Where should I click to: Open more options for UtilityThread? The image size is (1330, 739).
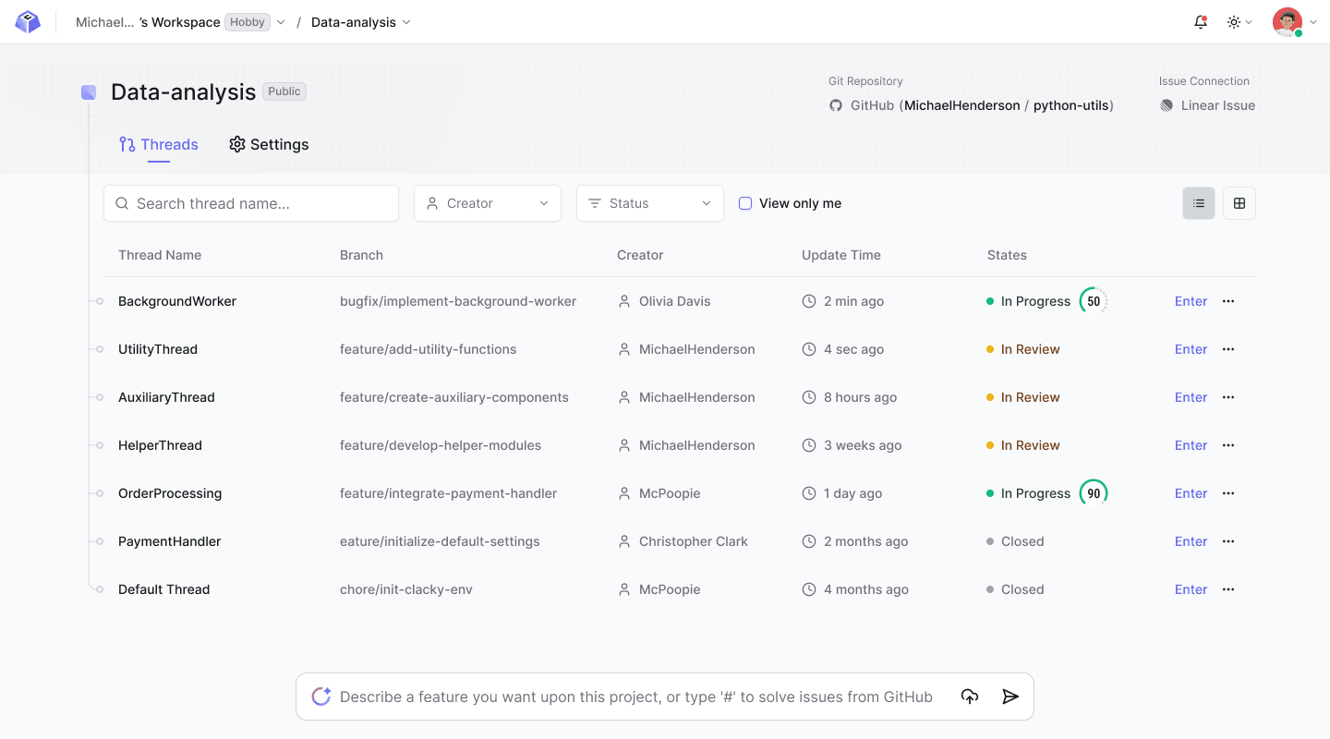click(x=1228, y=349)
